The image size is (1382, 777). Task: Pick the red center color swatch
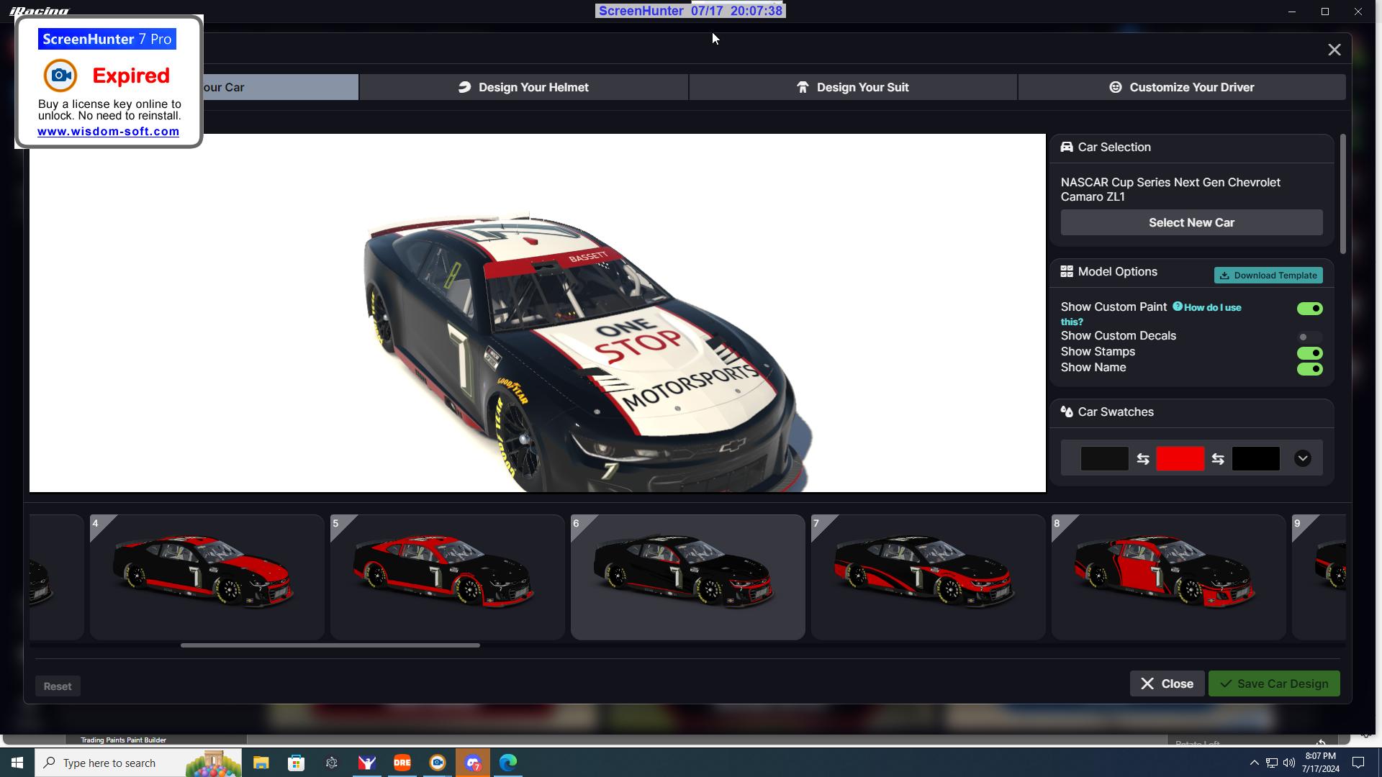pos(1180,459)
